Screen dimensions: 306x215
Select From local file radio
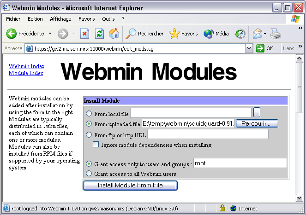[89, 114]
